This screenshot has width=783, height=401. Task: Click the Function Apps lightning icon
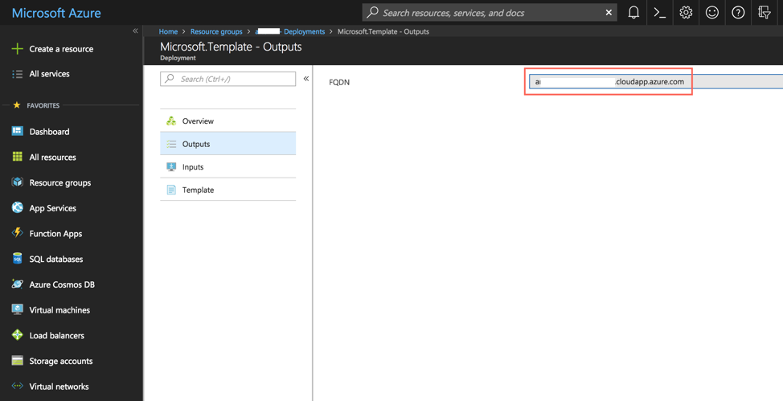click(x=18, y=233)
